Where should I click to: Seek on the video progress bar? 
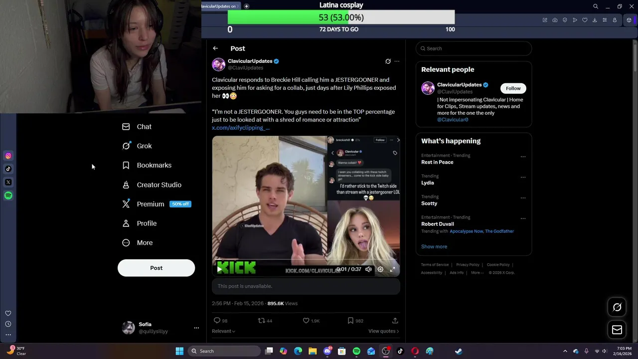[306, 260]
